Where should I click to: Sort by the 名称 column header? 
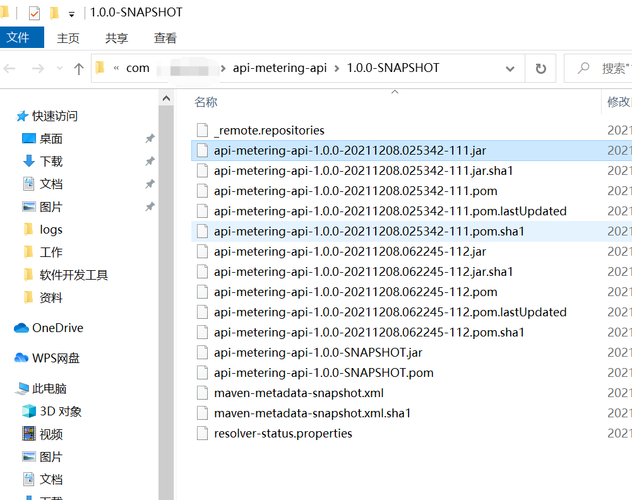(206, 102)
